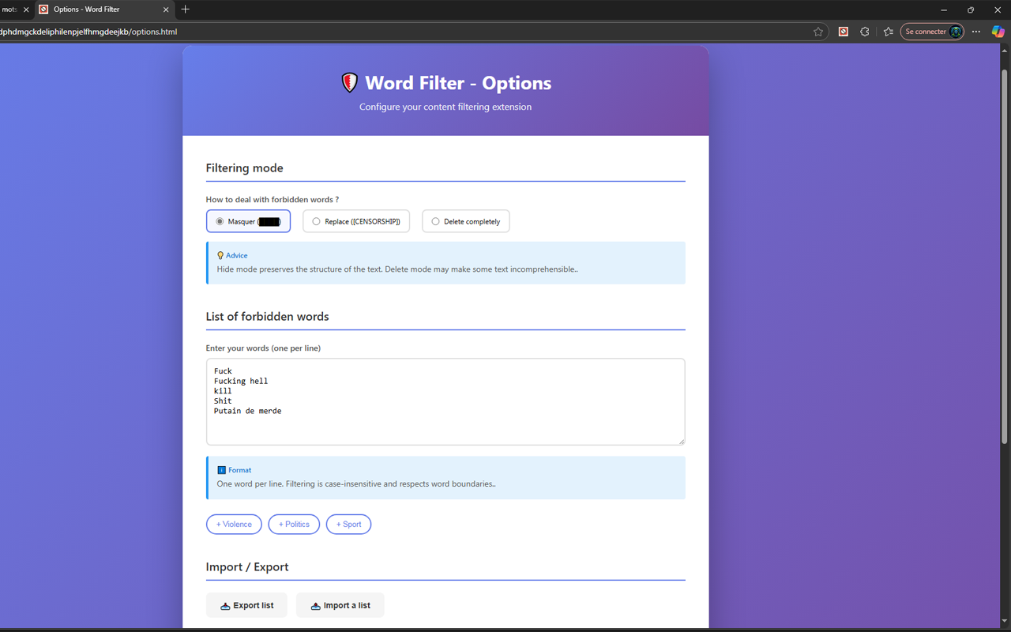Click the favorites star in the address bar

point(818,32)
